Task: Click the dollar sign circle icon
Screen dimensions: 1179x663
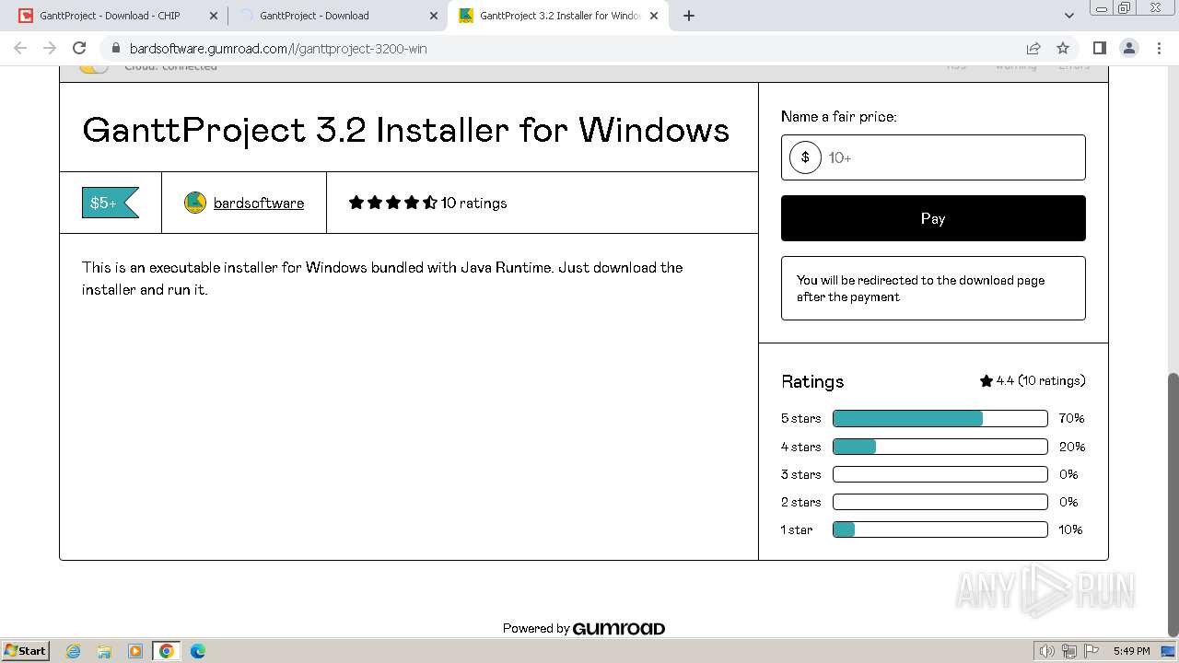Action: point(805,157)
